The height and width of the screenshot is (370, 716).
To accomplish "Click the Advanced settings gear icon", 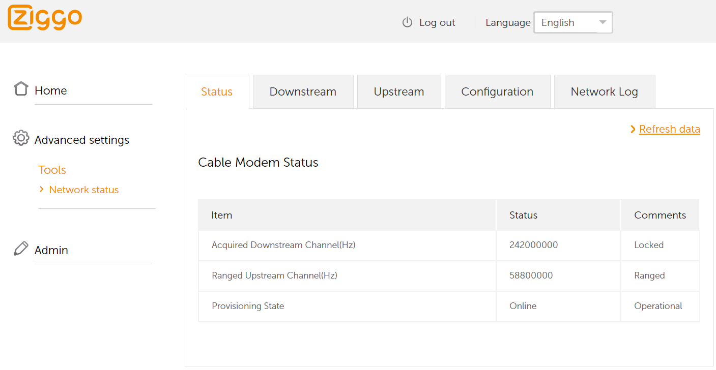I will point(21,138).
